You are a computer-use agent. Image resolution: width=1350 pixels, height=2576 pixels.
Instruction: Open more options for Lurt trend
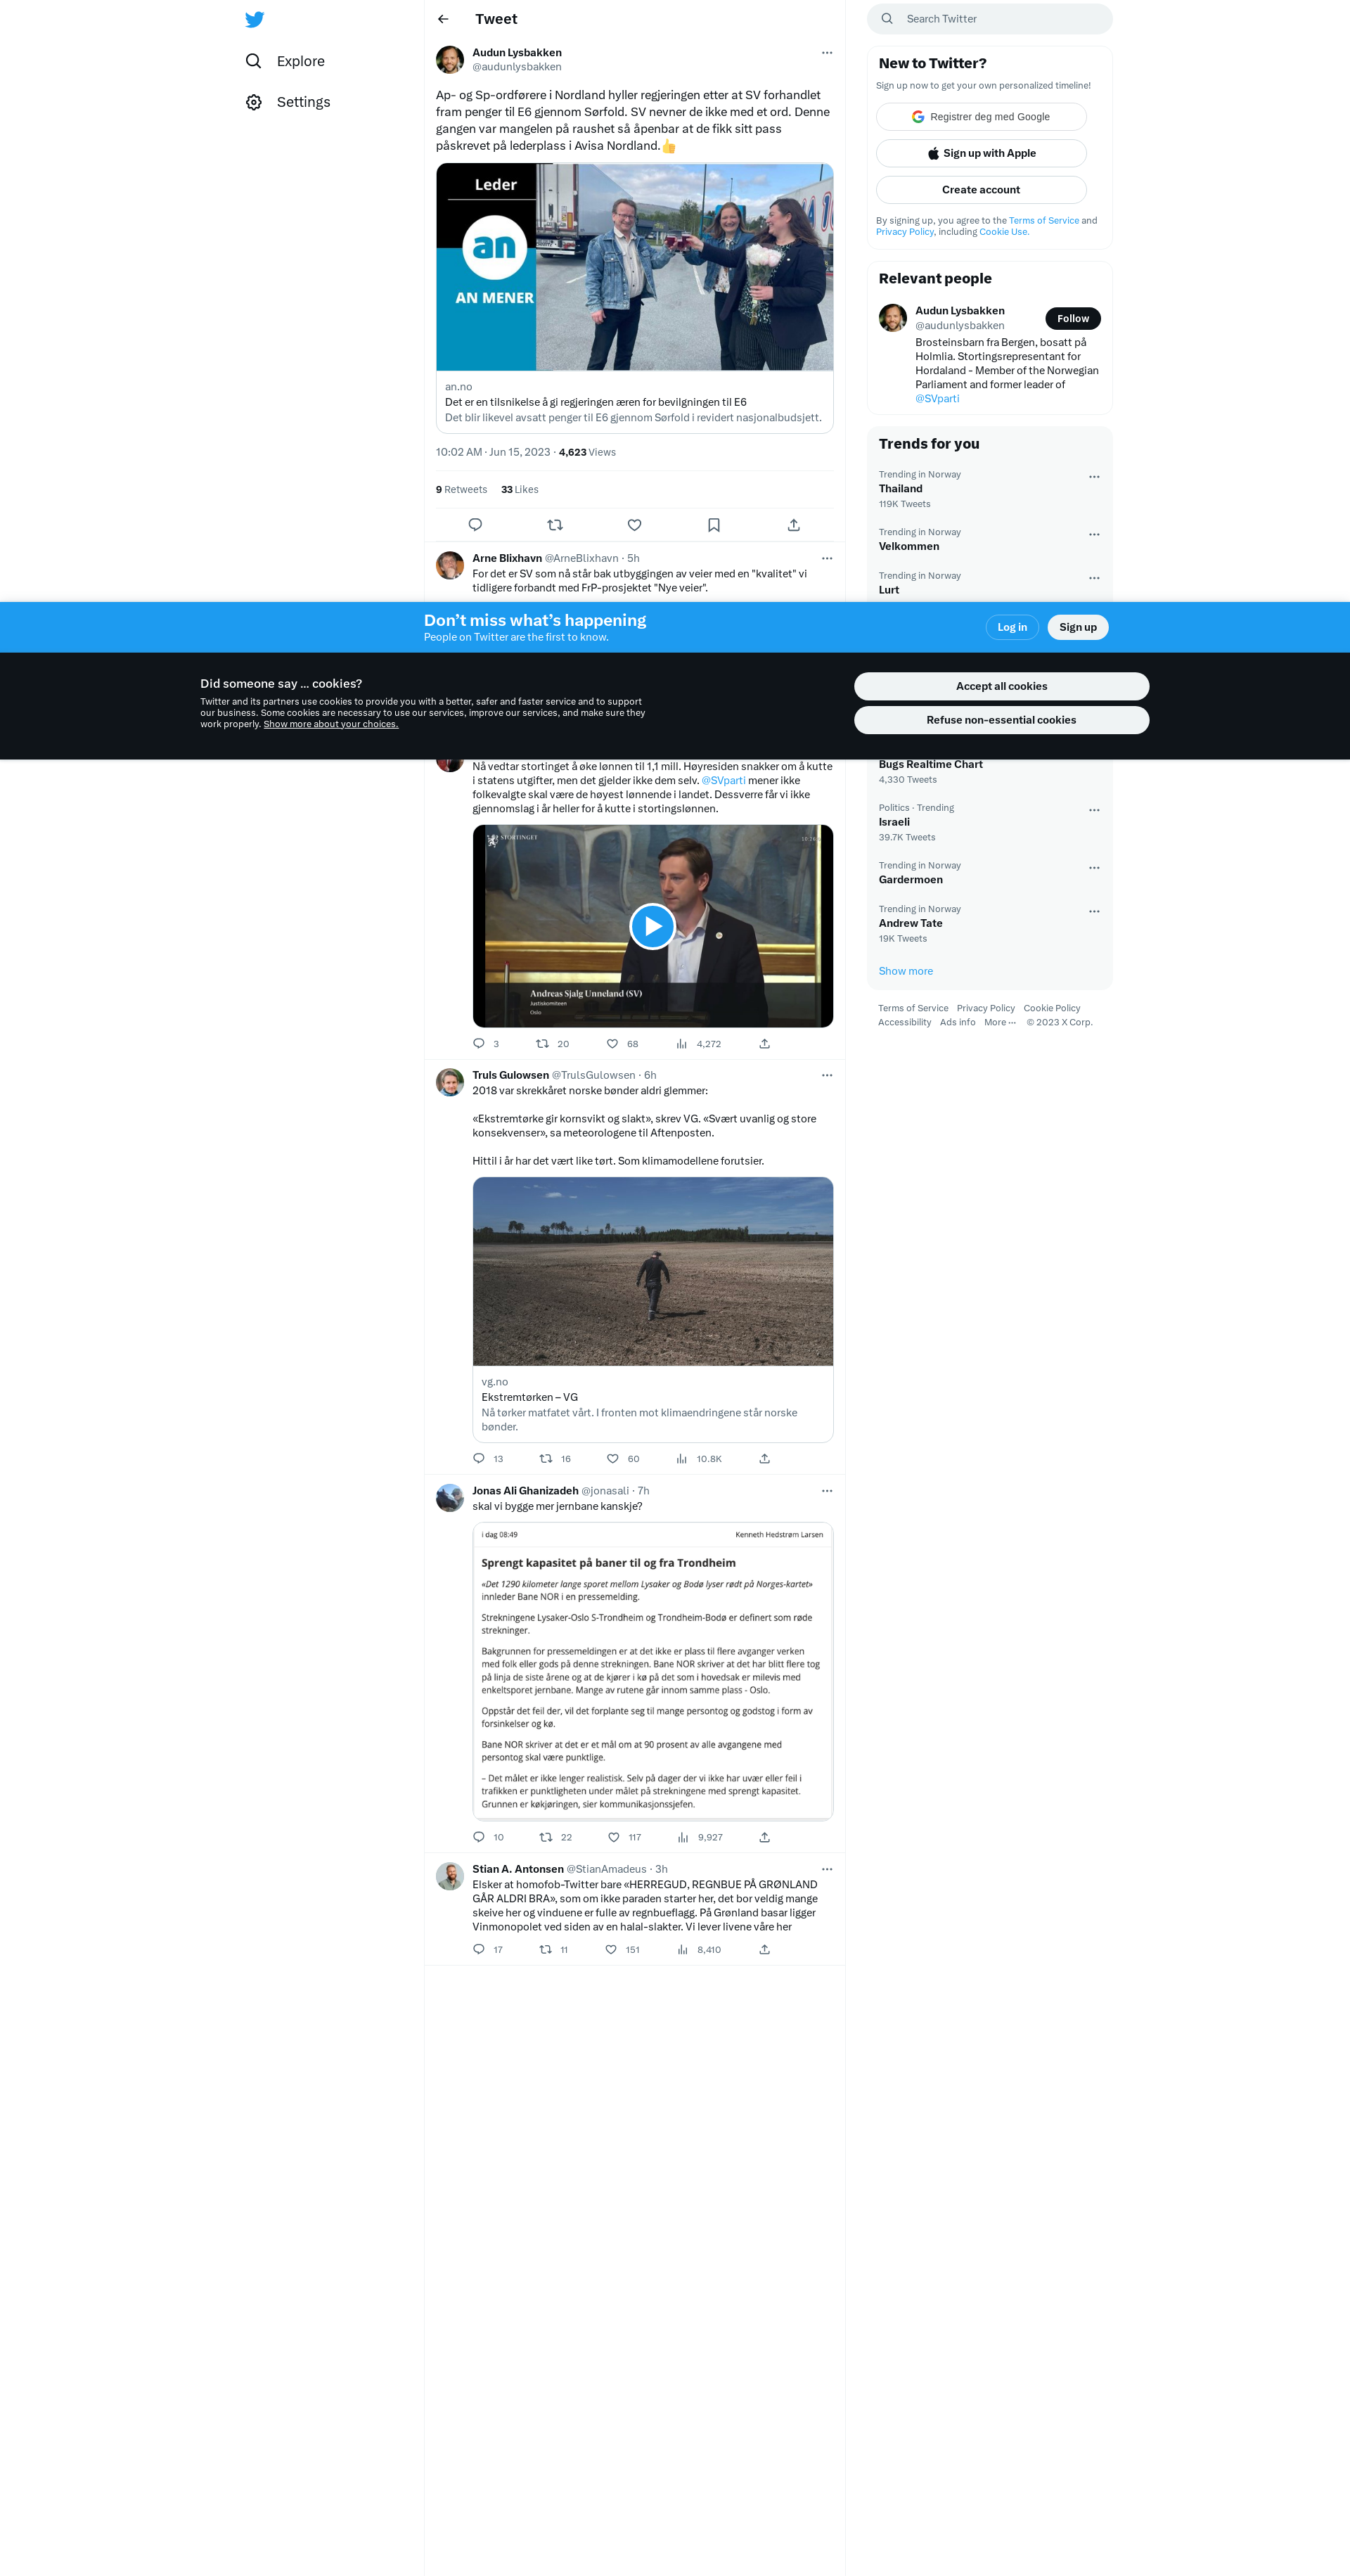pos(1094,578)
